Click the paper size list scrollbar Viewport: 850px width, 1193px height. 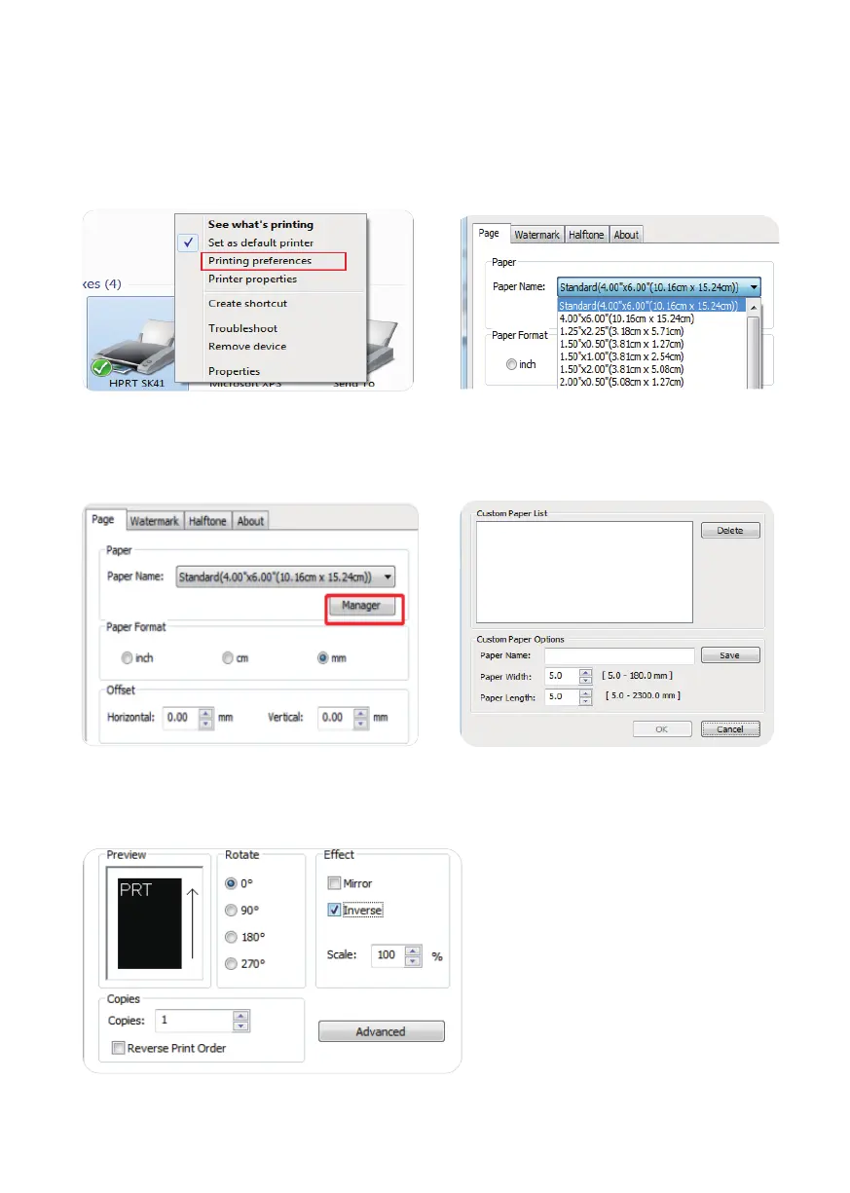[753, 344]
